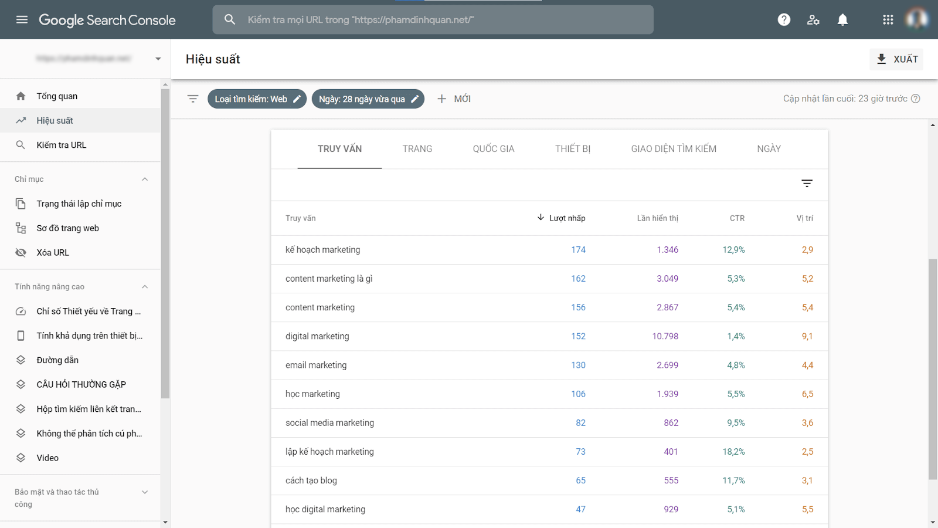Open the hamburger main menu
This screenshot has height=528, width=938.
[22, 20]
